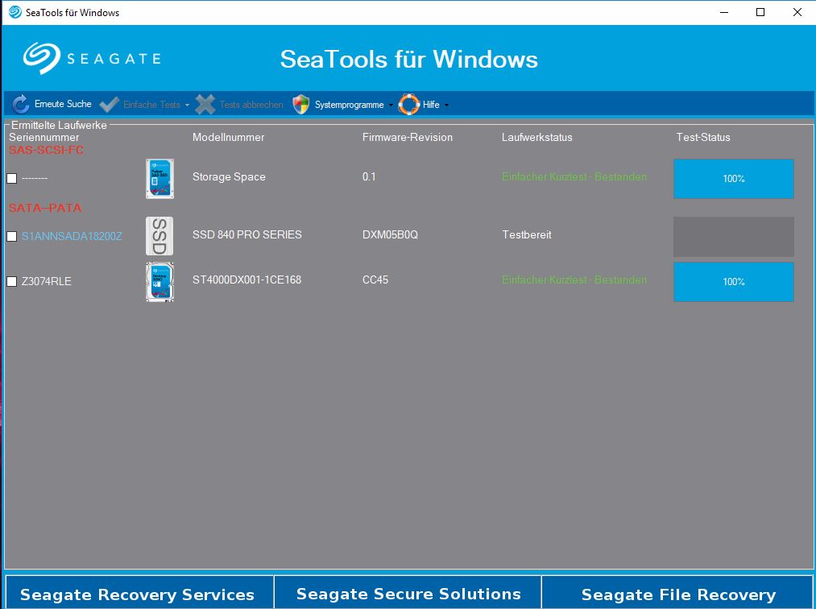Click the ST4000DX001-1CE168 model number
Viewport: 816px width, 609px height.
[246, 280]
